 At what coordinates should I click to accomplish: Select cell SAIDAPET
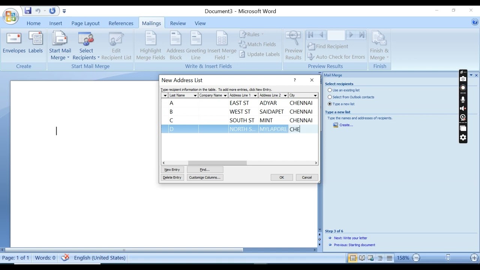tap(273, 112)
